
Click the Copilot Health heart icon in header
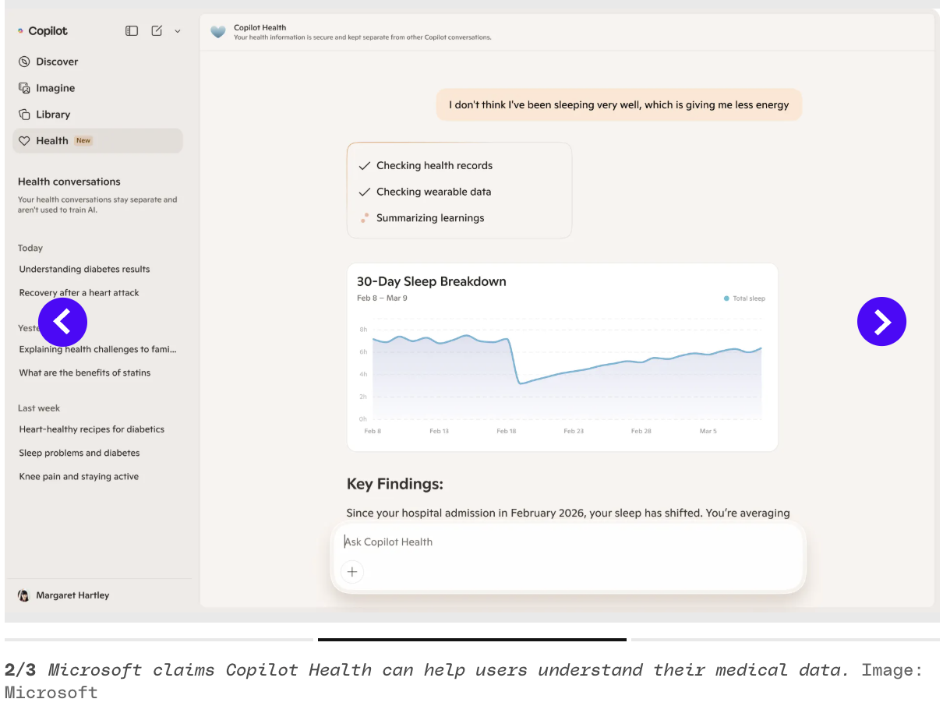coord(218,32)
